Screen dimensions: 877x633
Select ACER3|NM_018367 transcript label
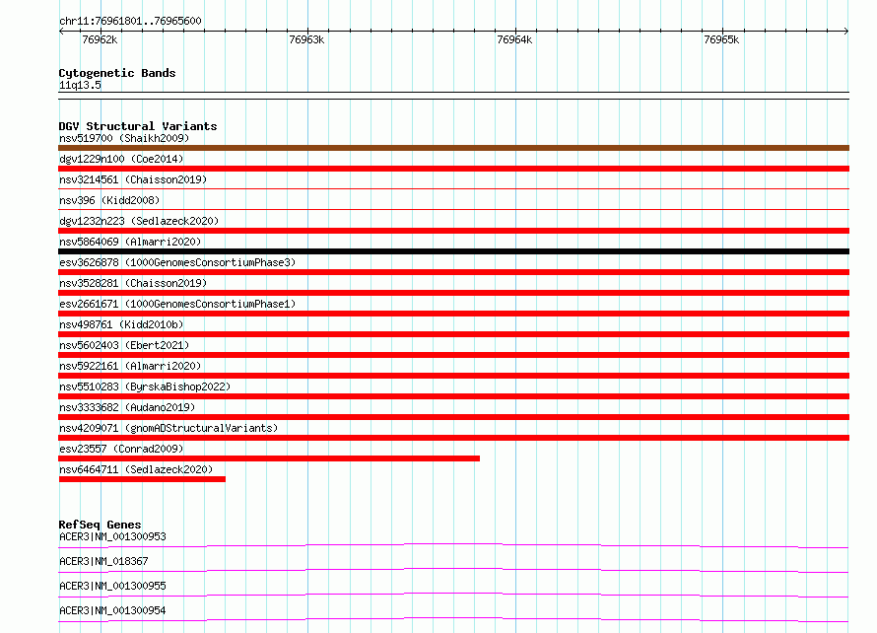[103, 561]
